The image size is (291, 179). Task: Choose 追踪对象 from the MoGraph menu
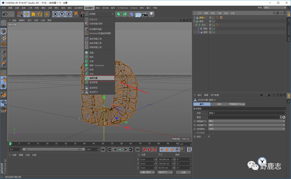tap(99, 78)
